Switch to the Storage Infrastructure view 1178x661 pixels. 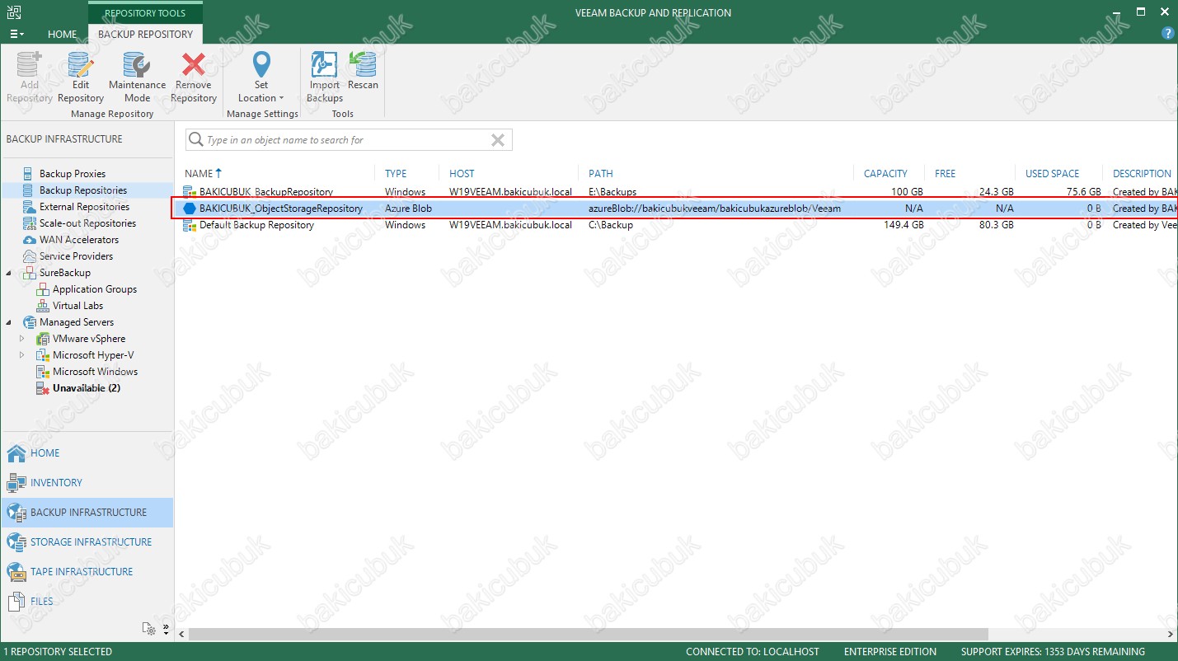(87, 542)
